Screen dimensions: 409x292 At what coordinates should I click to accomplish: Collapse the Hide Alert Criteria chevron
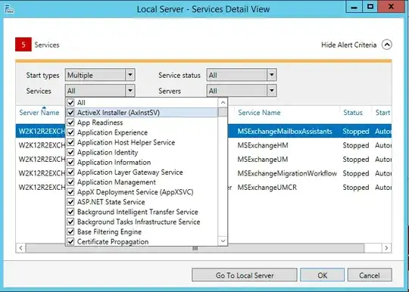pyautogui.click(x=387, y=45)
